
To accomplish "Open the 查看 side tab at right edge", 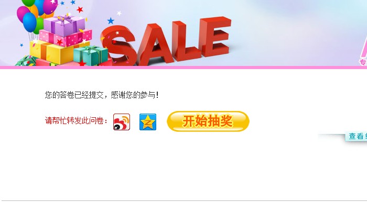I will (356, 137).
